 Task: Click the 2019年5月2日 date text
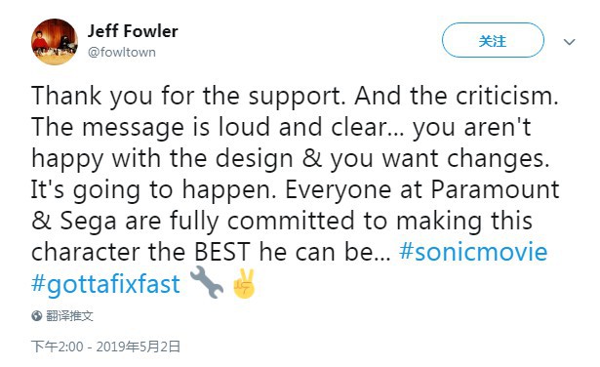pyautogui.click(x=139, y=347)
